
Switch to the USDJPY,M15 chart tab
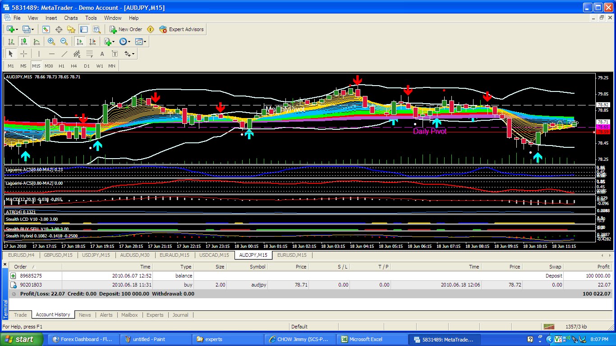tap(96, 255)
